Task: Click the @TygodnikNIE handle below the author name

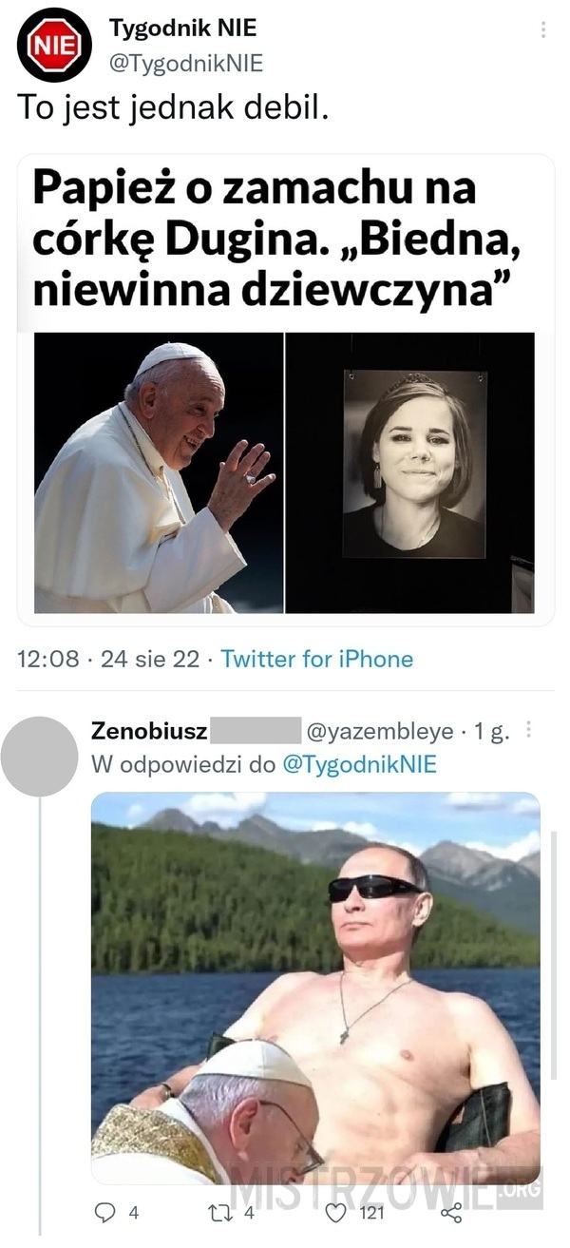Action: tap(186, 64)
